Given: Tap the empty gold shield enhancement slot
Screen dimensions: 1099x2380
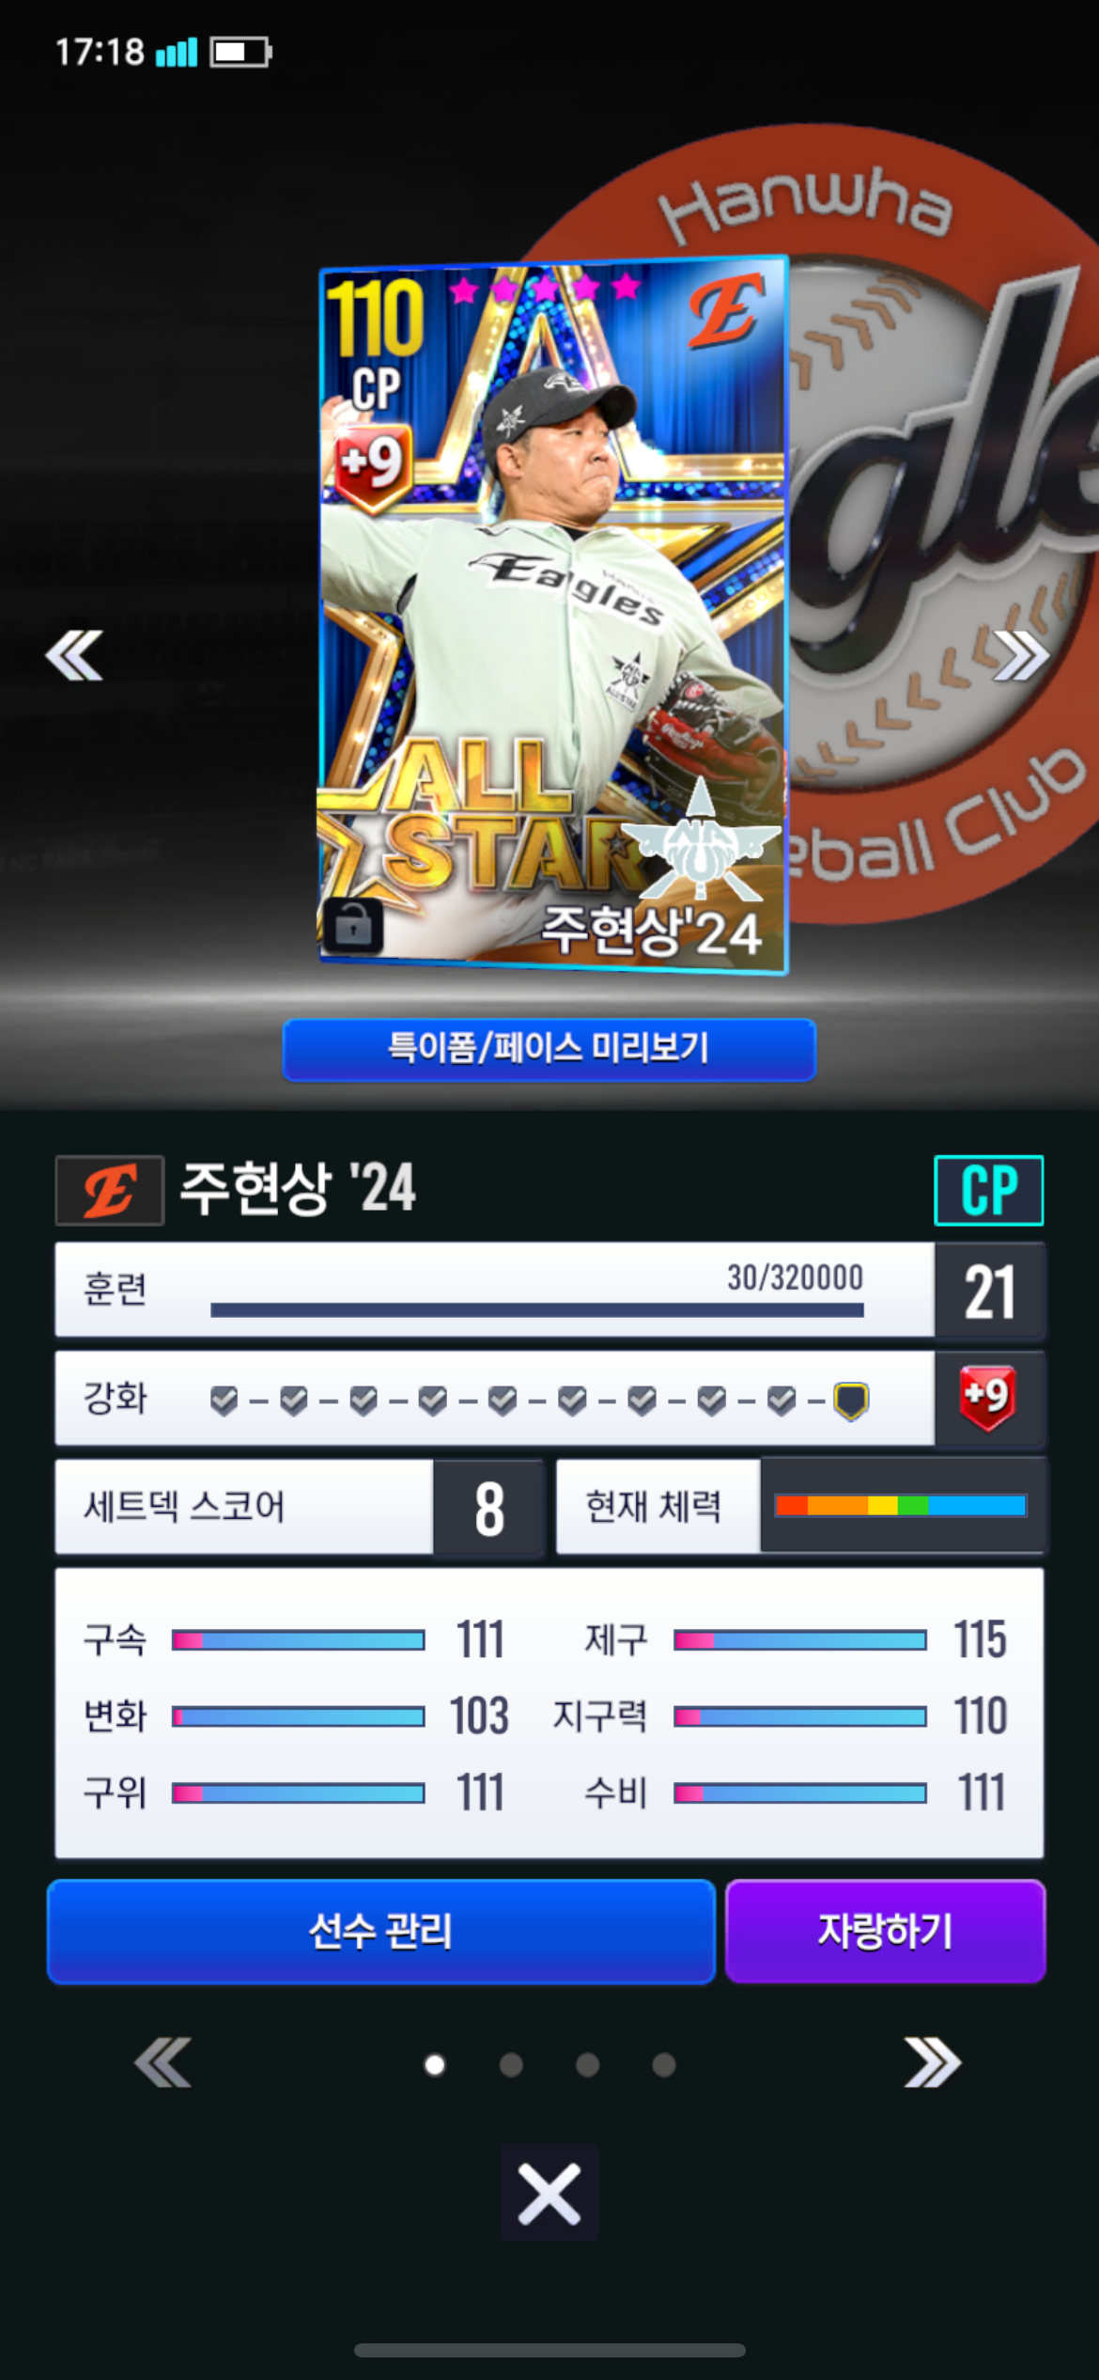Looking at the screenshot, I should [x=851, y=1401].
